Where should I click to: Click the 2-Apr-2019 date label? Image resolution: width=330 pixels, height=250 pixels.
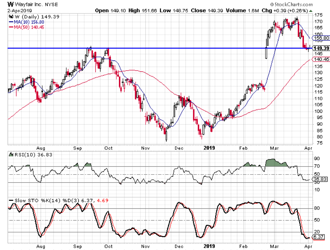pyautogui.click(x=20, y=11)
